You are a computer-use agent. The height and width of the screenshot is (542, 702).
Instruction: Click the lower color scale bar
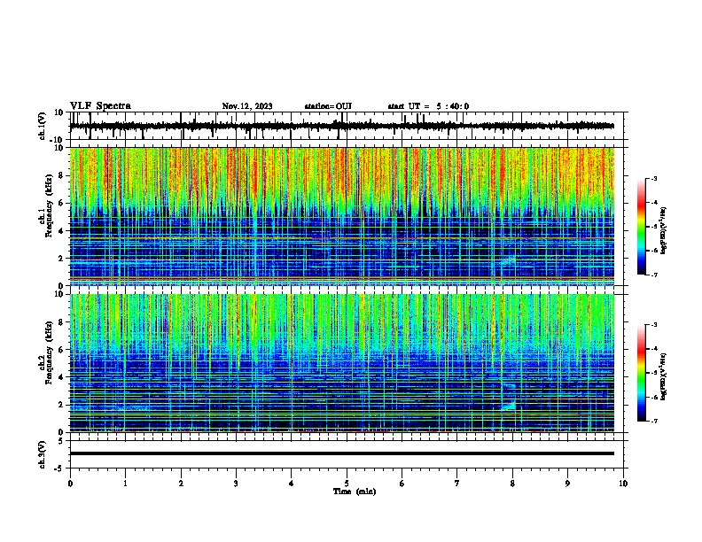click(x=642, y=373)
